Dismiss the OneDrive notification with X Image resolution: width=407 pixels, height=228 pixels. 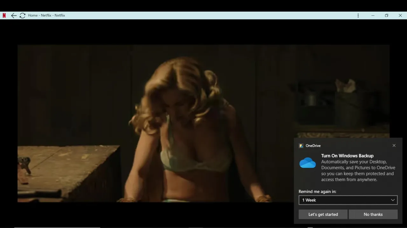click(x=394, y=146)
